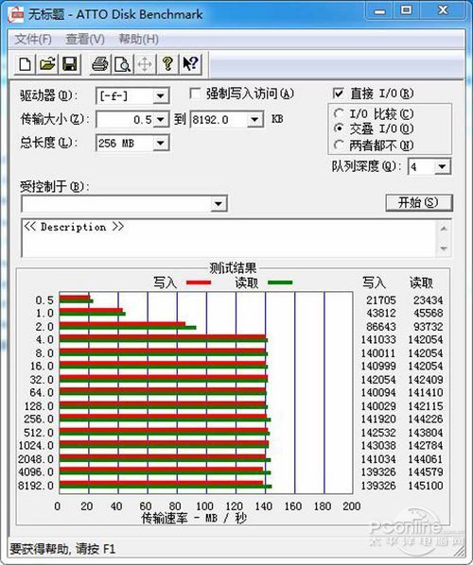This screenshot has height=565, width=473.
Task: Open the 查看(V) menu
Action: coord(85,39)
